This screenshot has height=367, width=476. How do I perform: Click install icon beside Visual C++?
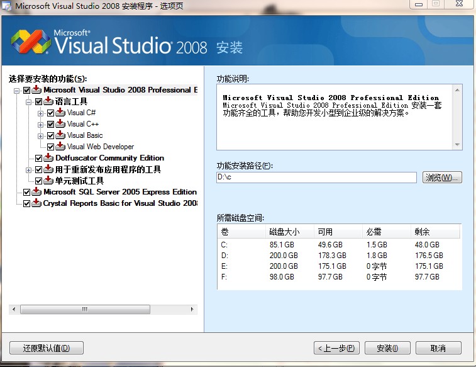tap(60, 124)
